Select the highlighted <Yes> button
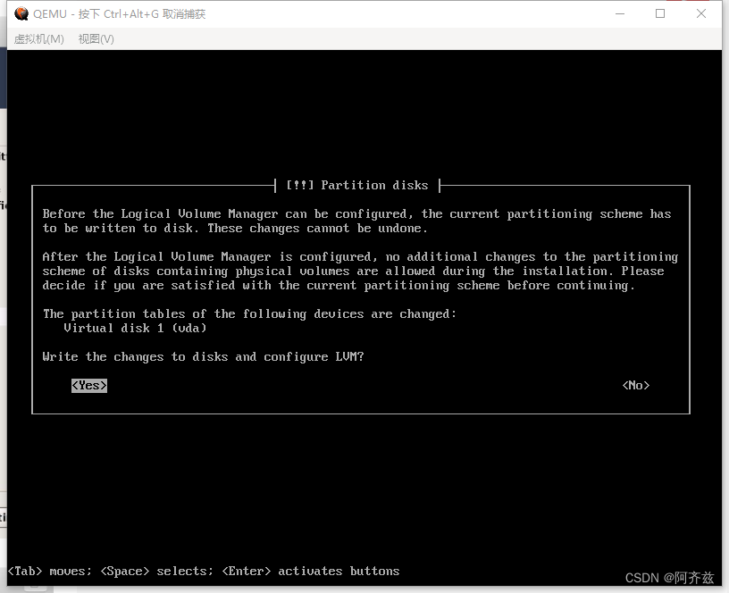 88,385
